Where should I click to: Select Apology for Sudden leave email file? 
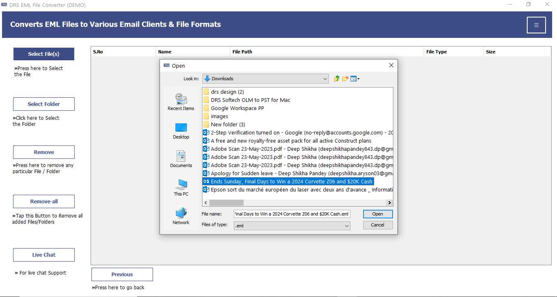point(298,173)
